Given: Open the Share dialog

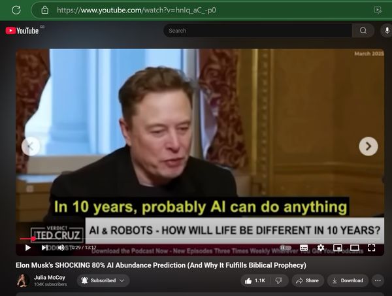Looking at the screenshot, I should point(308,281).
